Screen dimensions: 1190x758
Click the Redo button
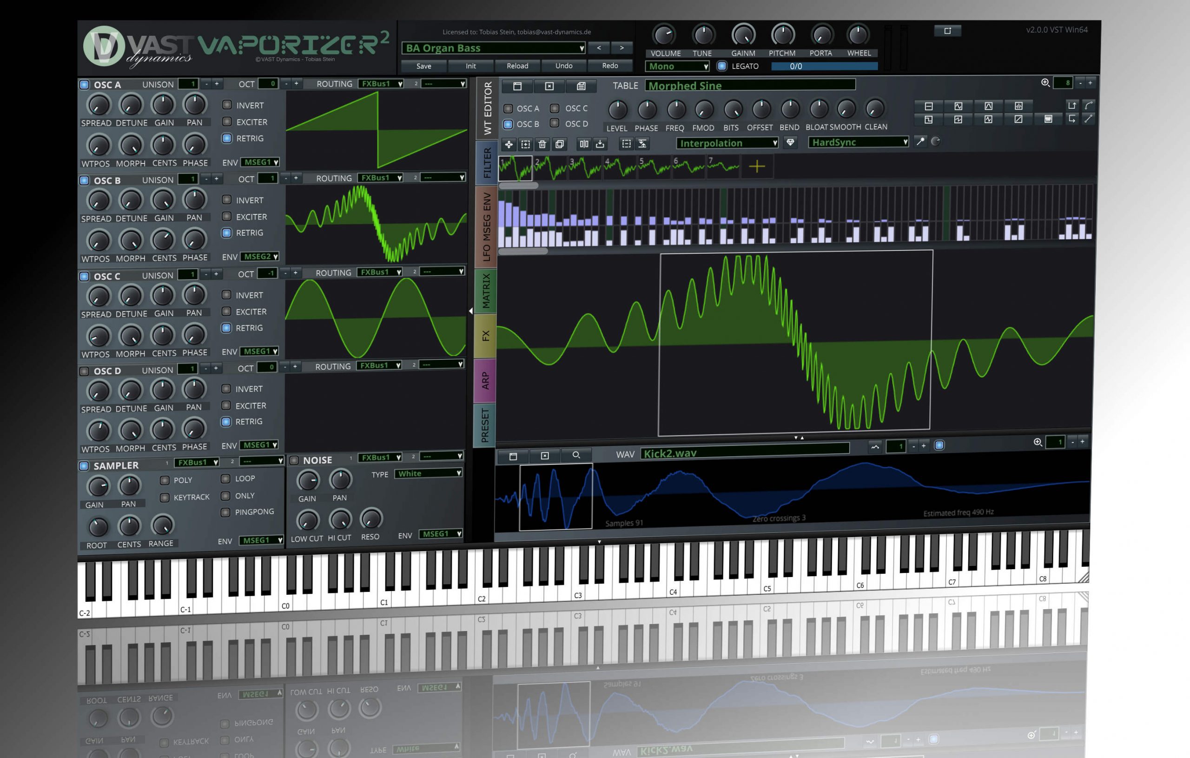click(x=610, y=66)
